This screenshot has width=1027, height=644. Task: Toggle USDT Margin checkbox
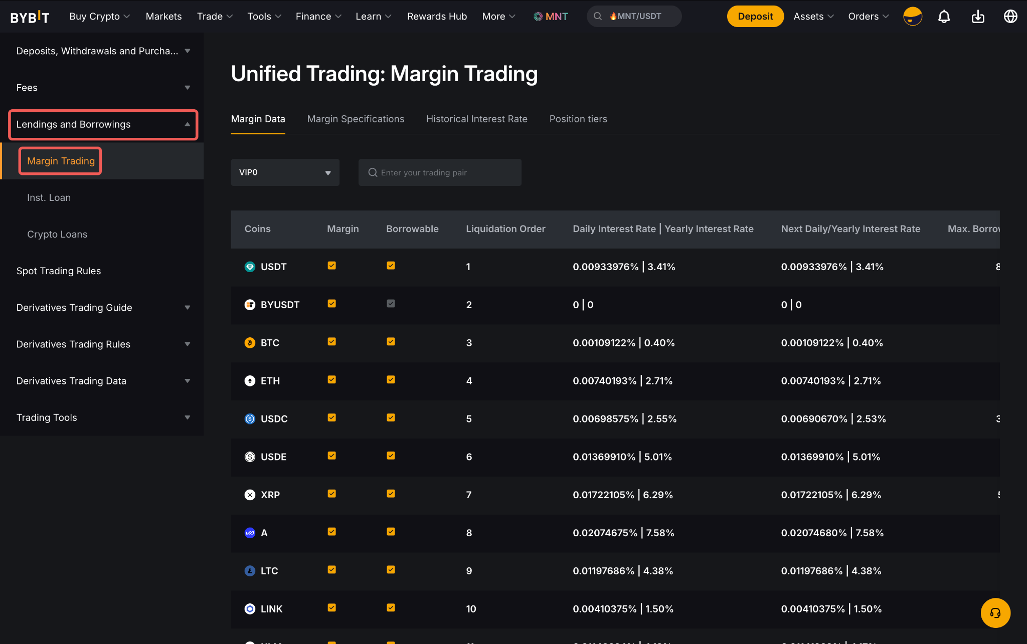coord(331,266)
